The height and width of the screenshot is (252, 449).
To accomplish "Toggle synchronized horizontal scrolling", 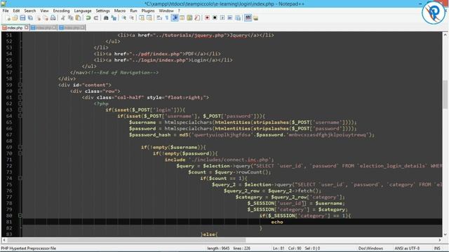I will [x=149, y=17].
